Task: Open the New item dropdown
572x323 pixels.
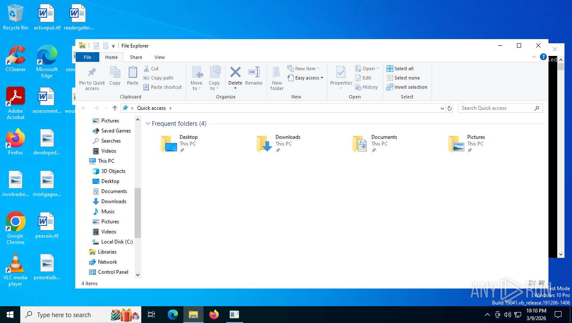Action: (x=304, y=69)
